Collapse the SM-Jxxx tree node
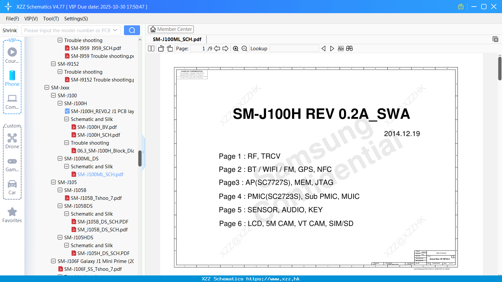The image size is (502, 282). click(47, 87)
